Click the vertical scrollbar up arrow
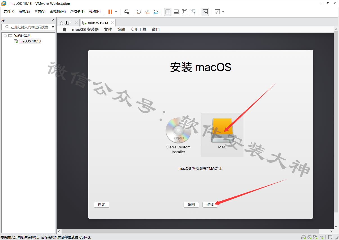Viewport: 339px width, 240px height. [336, 29]
